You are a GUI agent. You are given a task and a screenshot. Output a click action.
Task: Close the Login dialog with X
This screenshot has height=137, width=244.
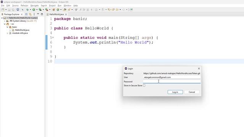click(x=199, y=68)
